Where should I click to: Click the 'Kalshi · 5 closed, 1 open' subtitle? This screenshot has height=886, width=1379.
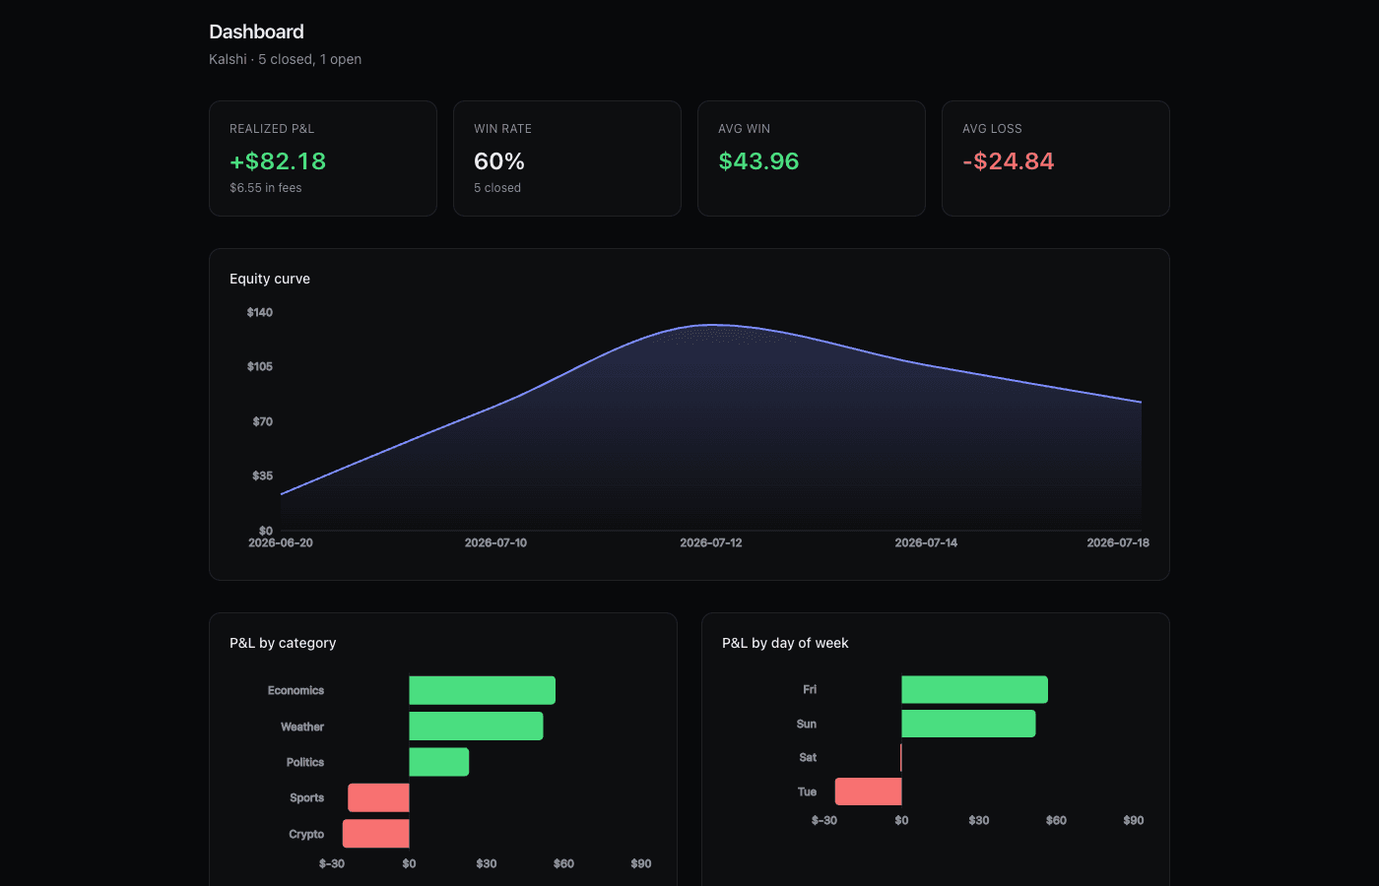point(285,59)
